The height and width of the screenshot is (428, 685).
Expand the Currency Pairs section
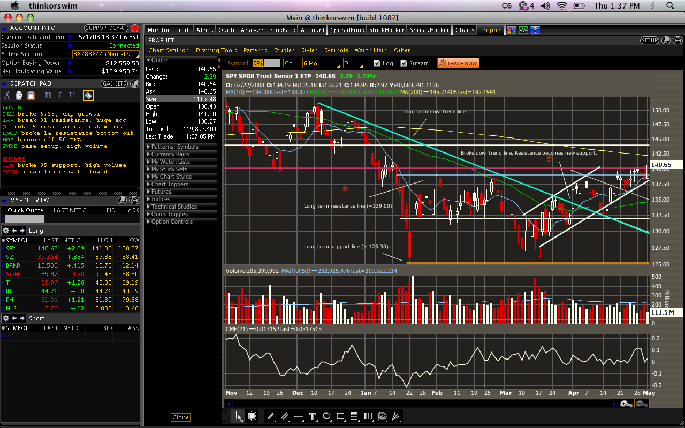click(182, 154)
